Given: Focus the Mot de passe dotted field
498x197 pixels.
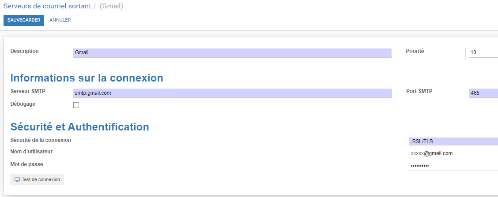Looking at the screenshot, I should (453, 166).
